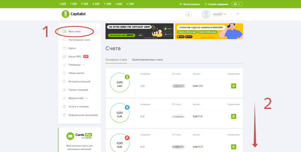This screenshot has width=301, height=152.
Task: Click the blurred USD account number
Action: (x=178, y=86)
